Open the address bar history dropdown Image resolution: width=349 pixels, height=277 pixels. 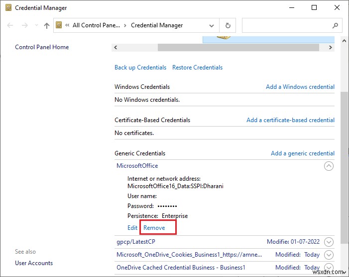point(212,25)
